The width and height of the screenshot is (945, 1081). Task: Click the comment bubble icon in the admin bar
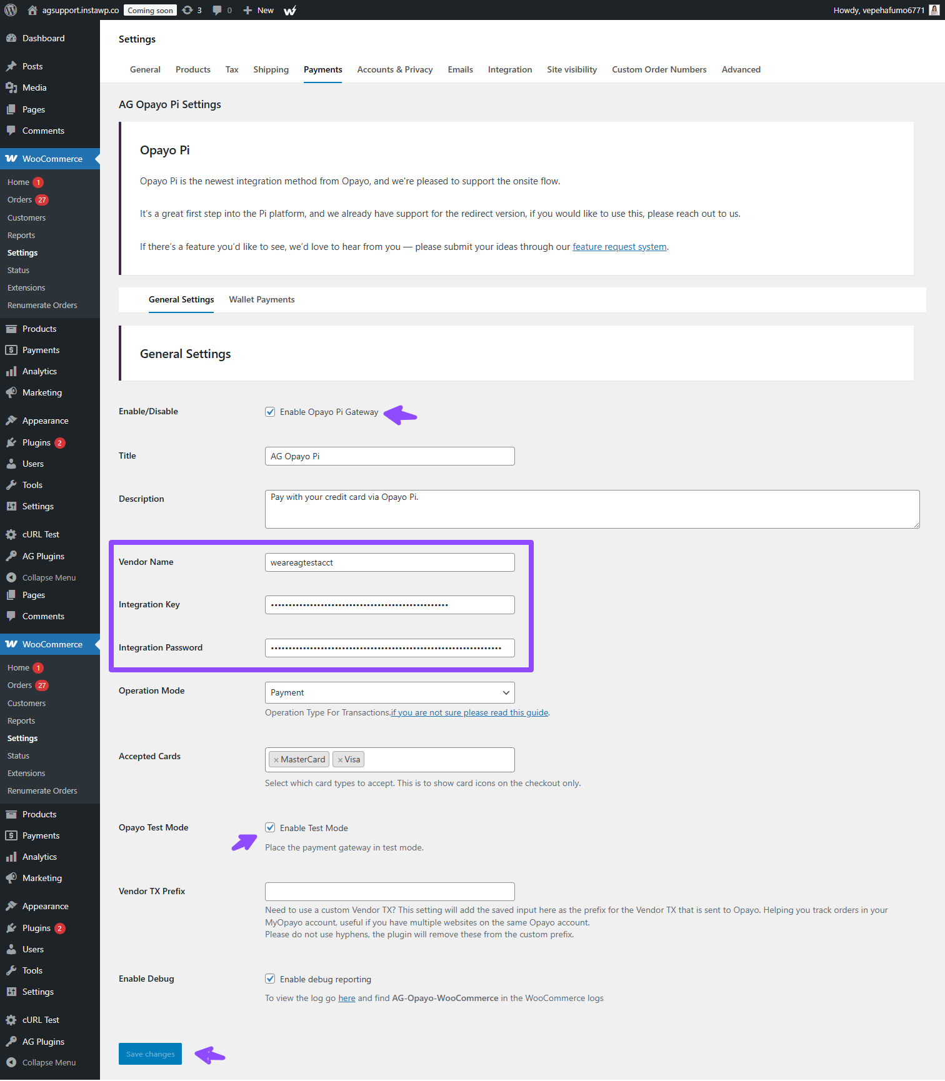coord(217,10)
